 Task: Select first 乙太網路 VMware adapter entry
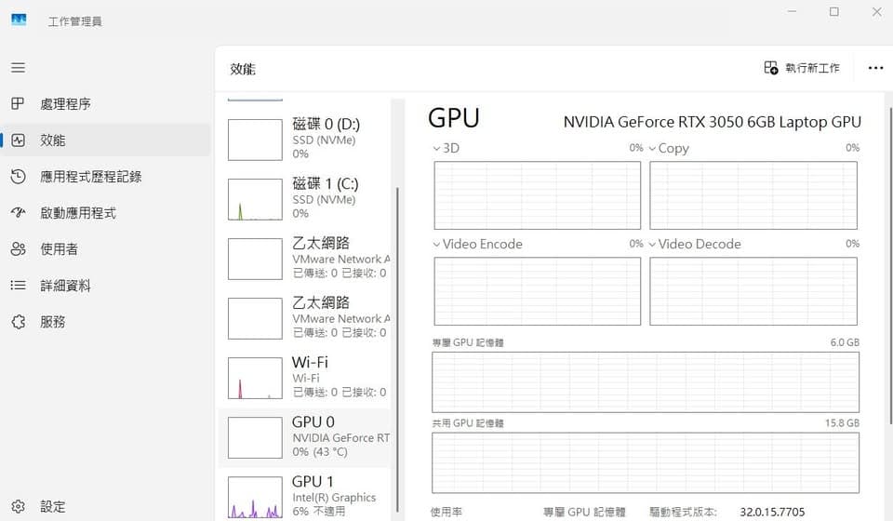305,259
